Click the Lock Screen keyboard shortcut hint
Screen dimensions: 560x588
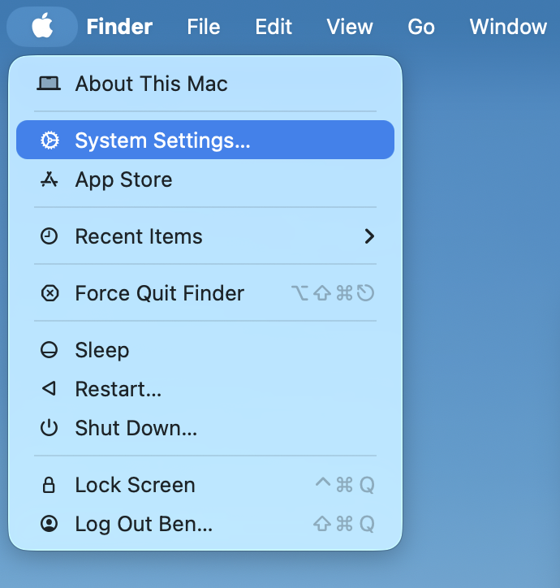point(345,485)
